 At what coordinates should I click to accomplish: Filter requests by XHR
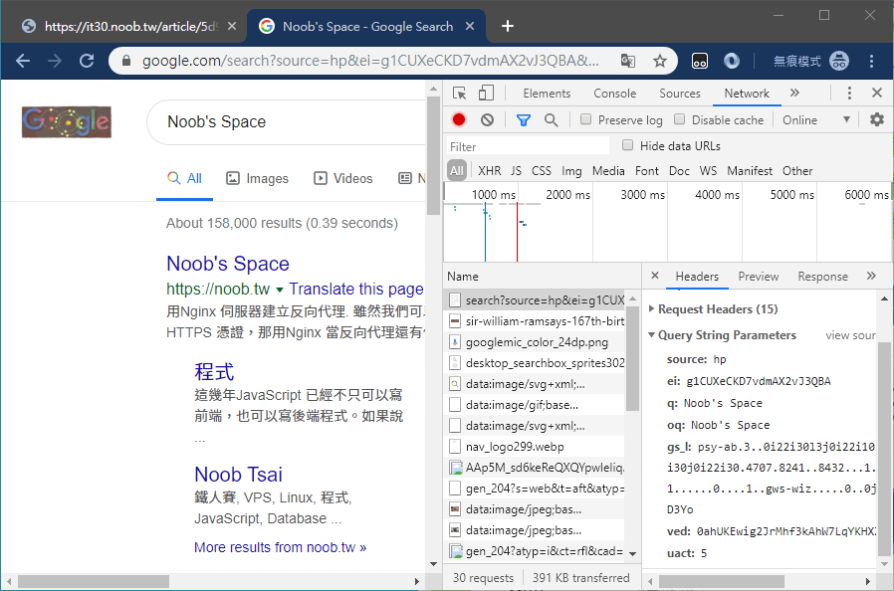pos(489,171)
